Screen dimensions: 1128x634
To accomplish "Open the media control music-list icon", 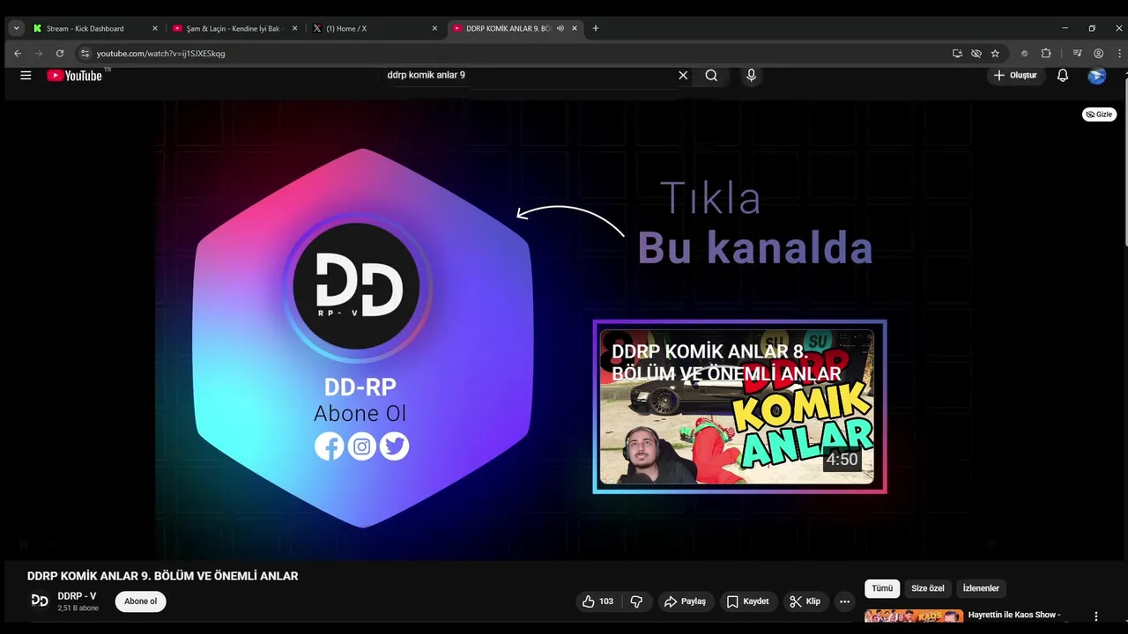I will (x=1077, y=54).
